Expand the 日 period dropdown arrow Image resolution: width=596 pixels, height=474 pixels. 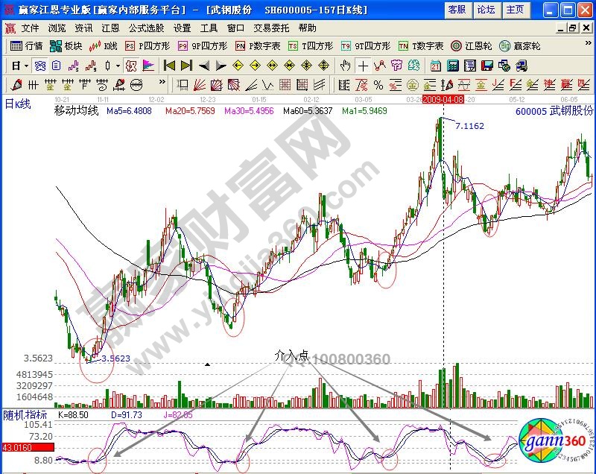27,65
